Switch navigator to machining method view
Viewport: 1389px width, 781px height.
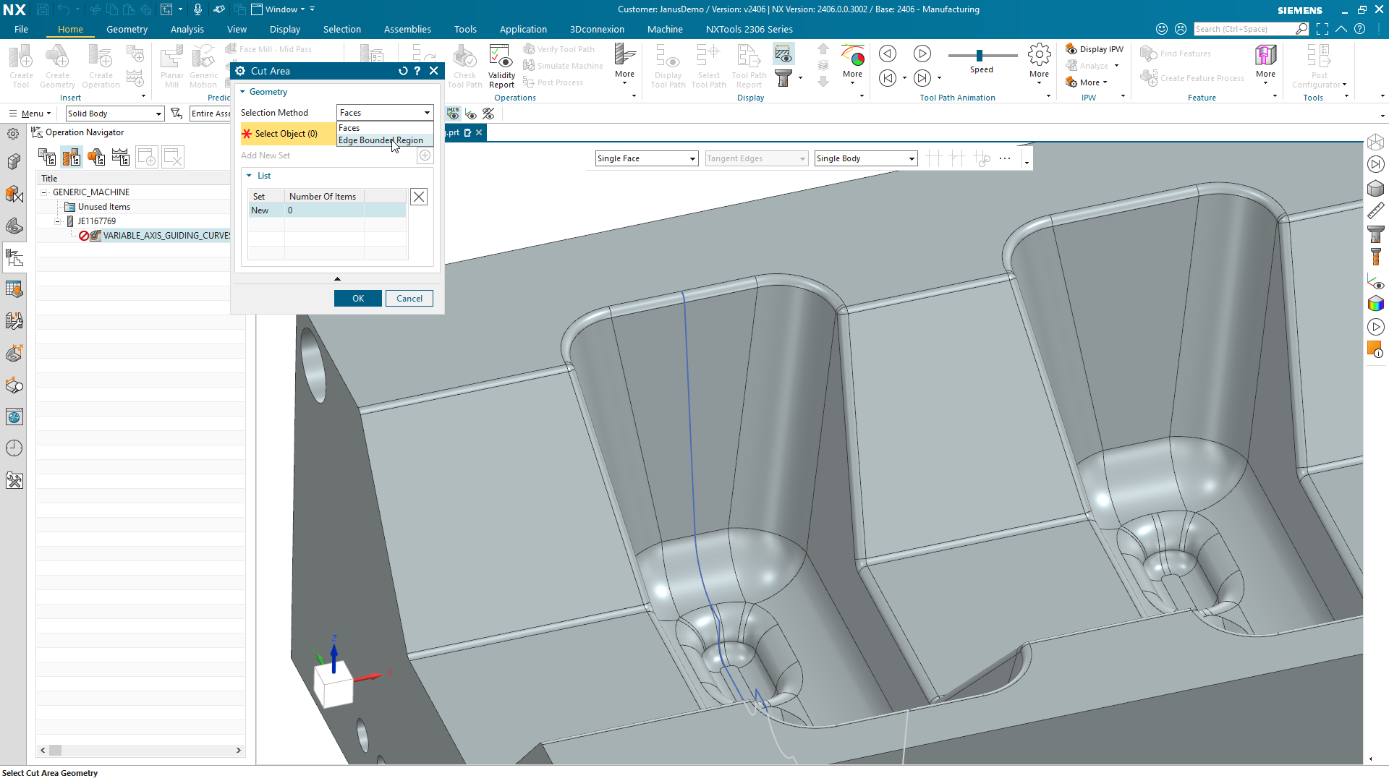click(x=121, y=157)
